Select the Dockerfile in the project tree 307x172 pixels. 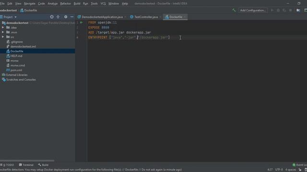click(17, 51)
